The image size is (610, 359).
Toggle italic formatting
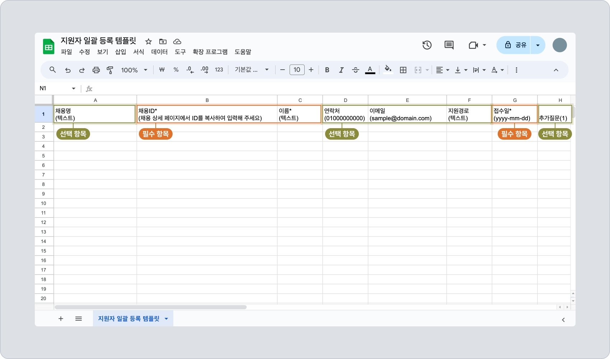click(341, 70)
